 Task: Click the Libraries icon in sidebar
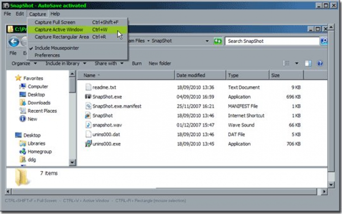[23, 143]
